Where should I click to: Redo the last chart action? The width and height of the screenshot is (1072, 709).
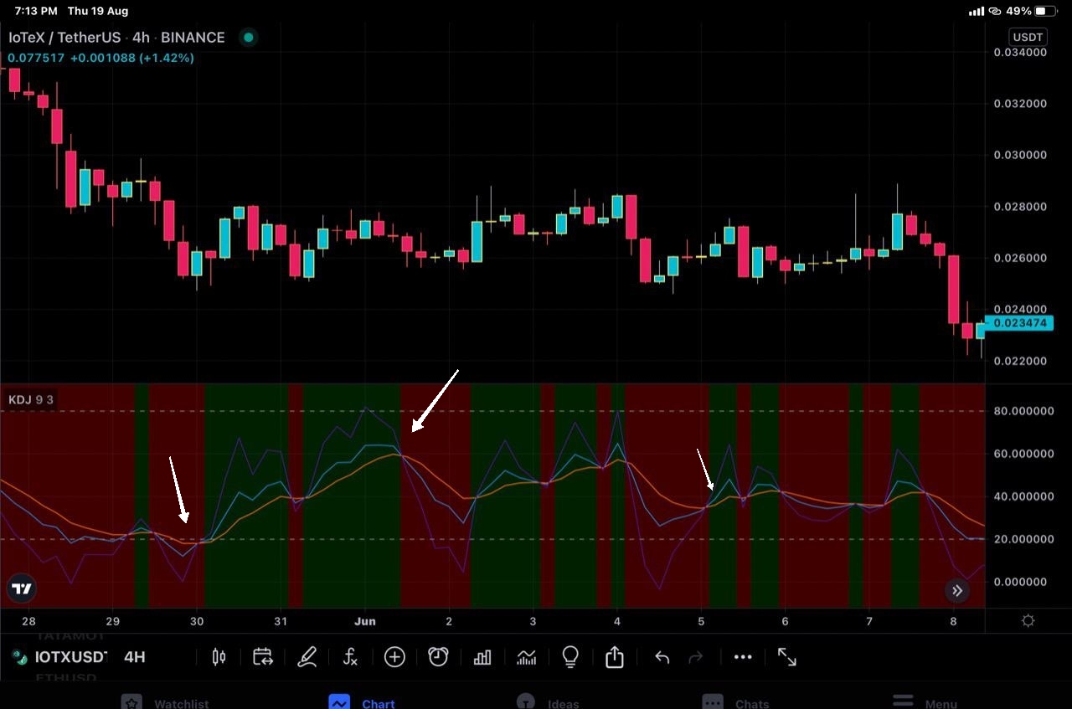[x=695, y=657]
